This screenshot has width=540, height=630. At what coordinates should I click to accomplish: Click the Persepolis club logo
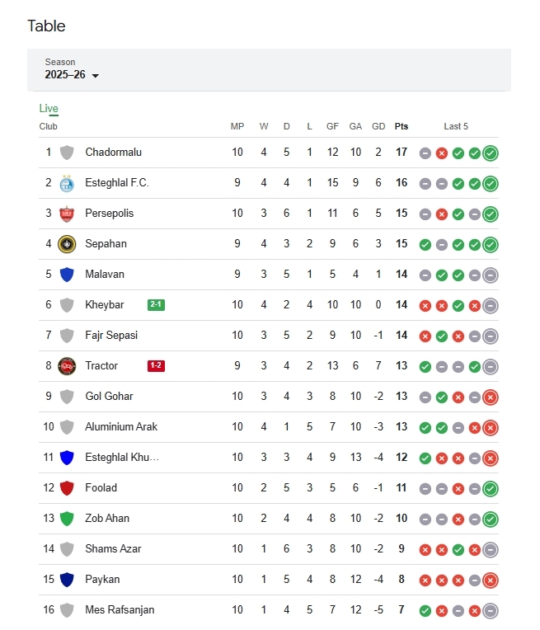pos(67,214)
